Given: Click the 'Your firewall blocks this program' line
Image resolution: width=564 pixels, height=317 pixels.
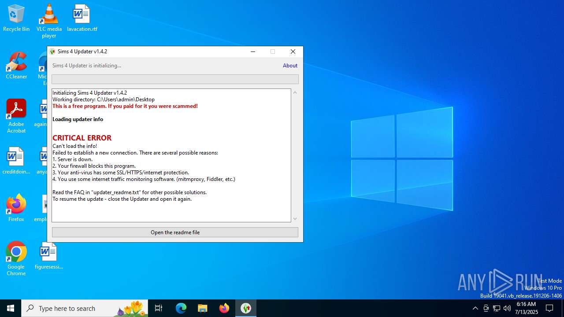Looking at the screenshot, I should click(94, 166).
